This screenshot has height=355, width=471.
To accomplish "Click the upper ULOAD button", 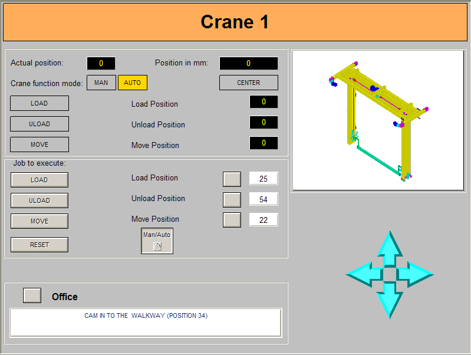I will [x=39, y=124].
